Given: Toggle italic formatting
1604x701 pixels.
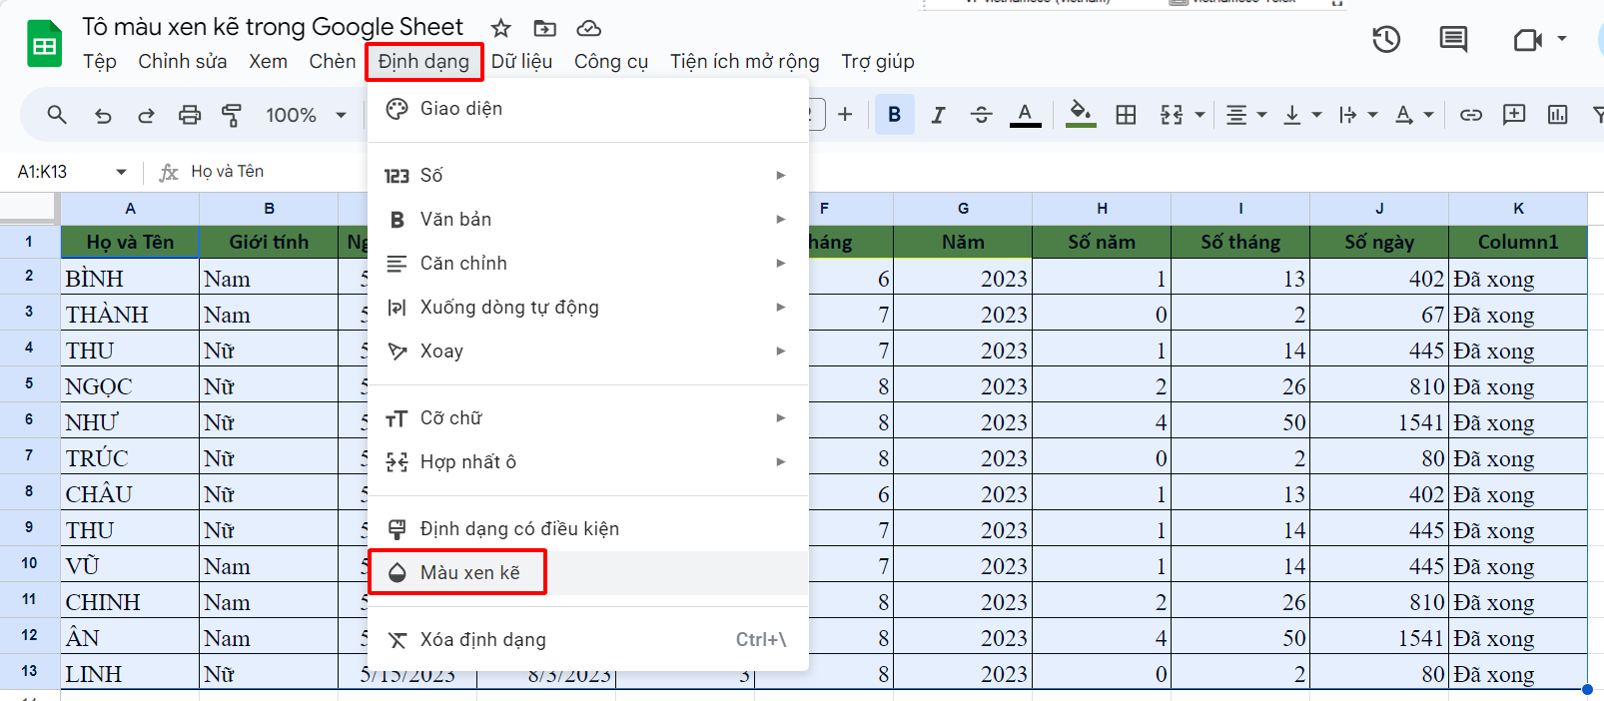Looking at the screenshot, I should pyautogui.click(x=938, y=115).
